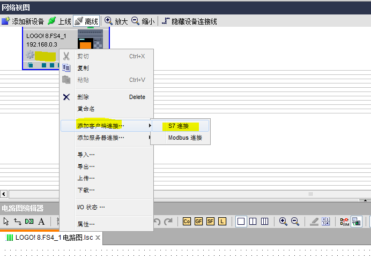Viewport: 371px width, 259px height.
Task: Select the connect wiring tool
Action: tap(18, 222)
